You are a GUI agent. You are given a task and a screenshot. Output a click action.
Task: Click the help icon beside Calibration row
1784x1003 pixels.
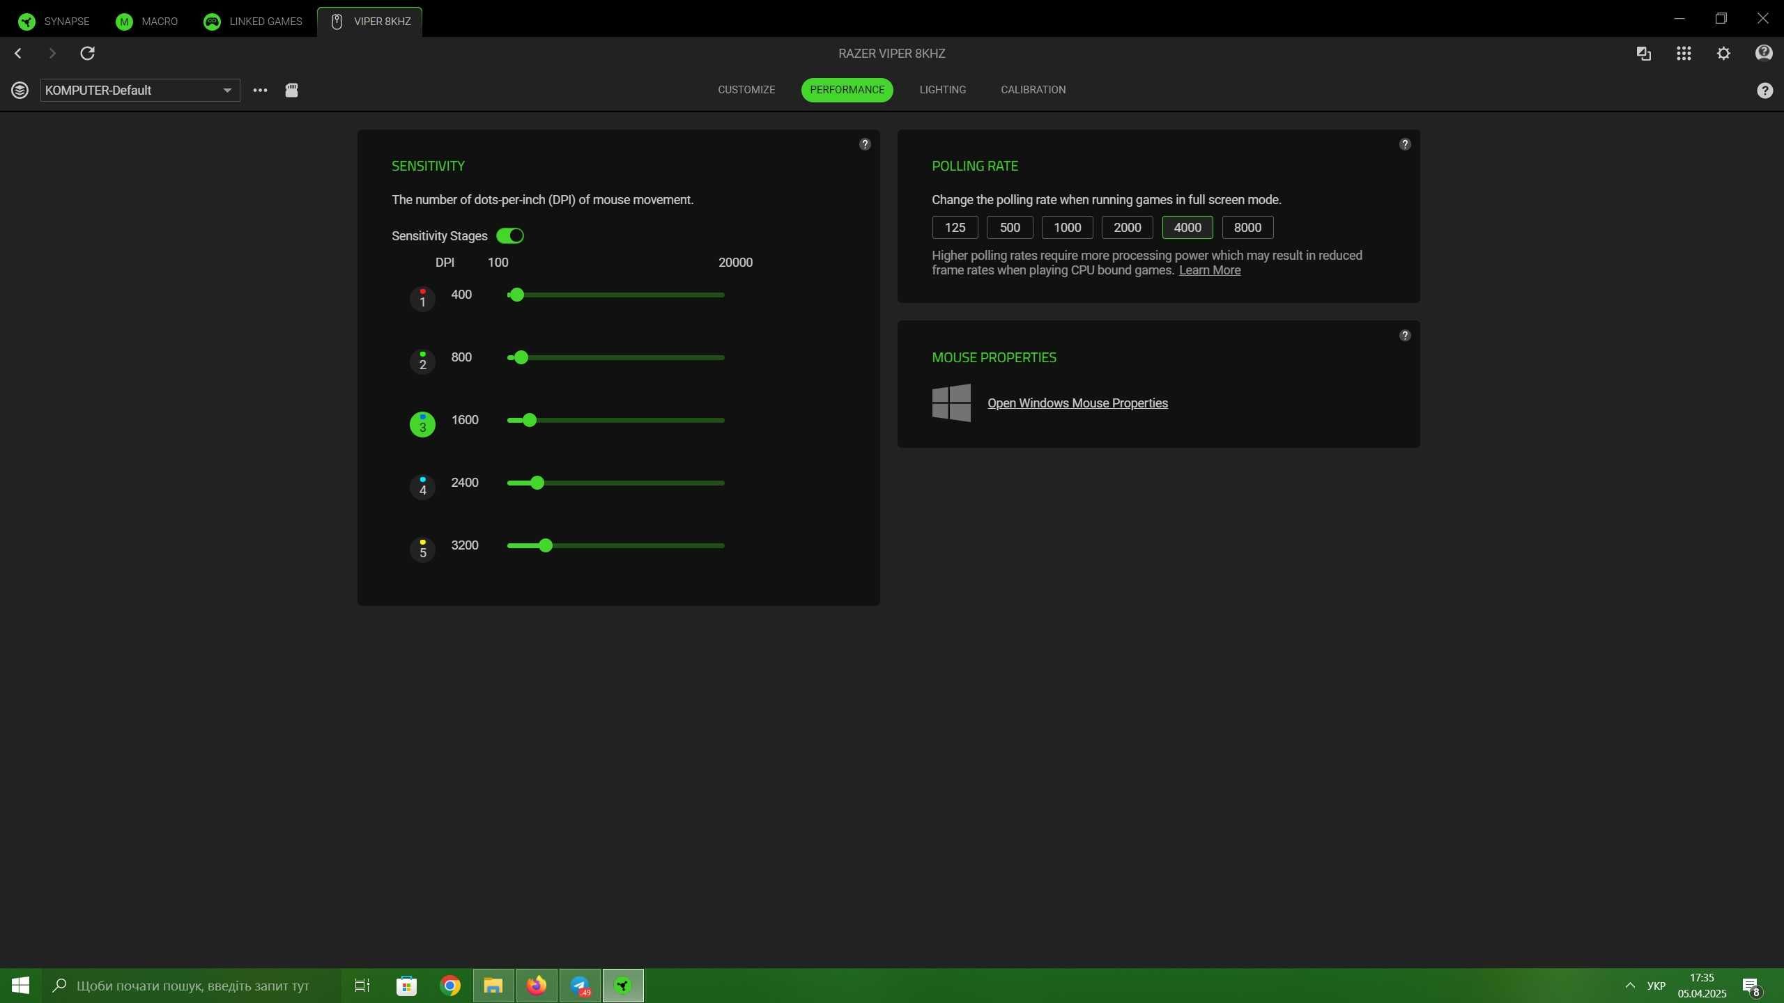click(x=1764, y=91)
